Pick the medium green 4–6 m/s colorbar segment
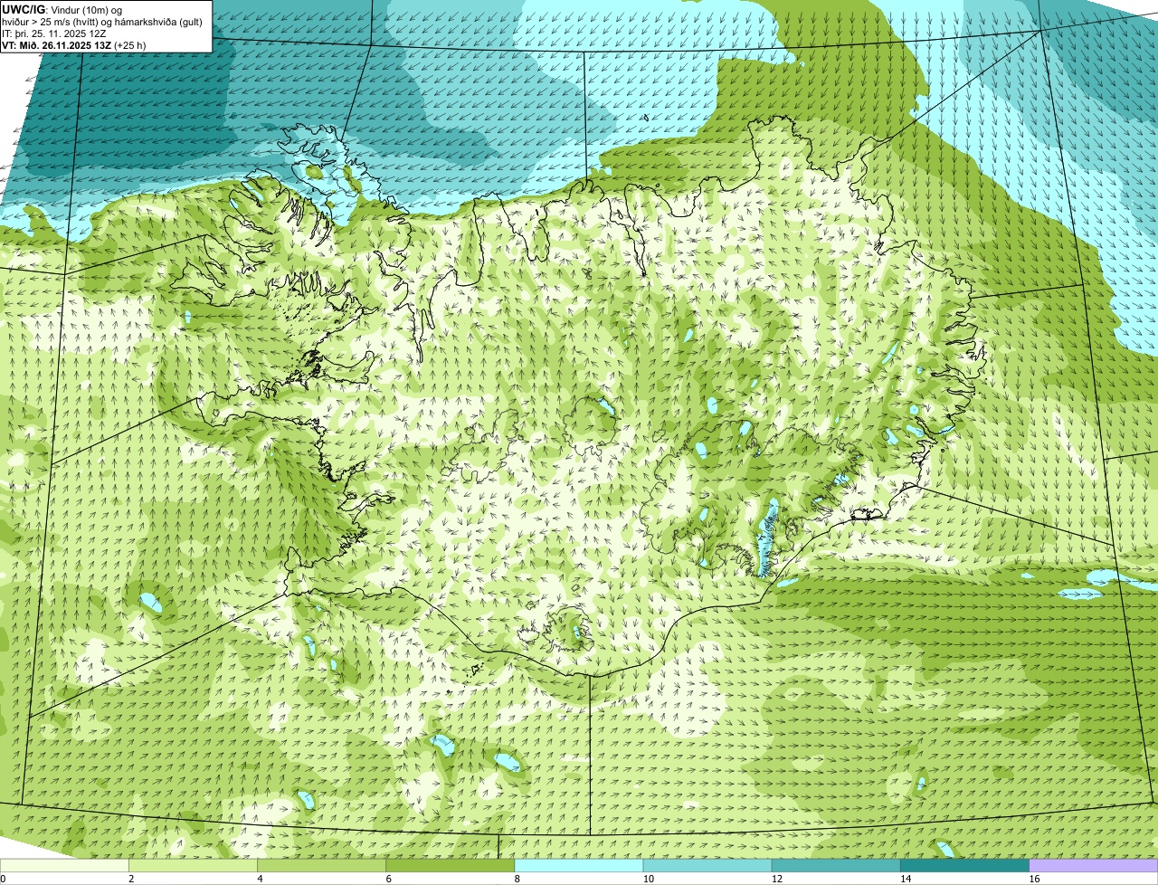 [x=322, y=866]
